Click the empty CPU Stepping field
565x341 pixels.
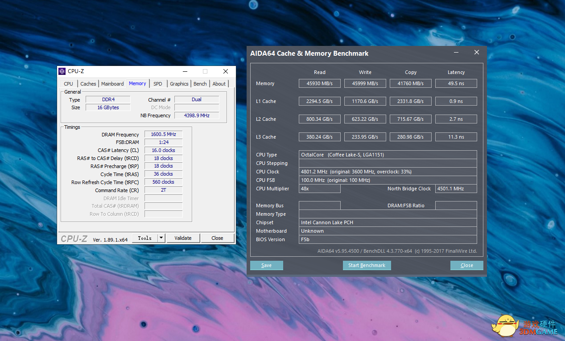388,163
